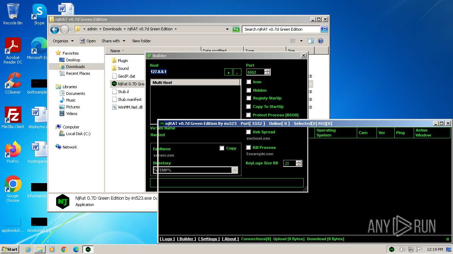Toggle Copy To StartUp checkbox

pyautogui.click(x=248, y=107)
